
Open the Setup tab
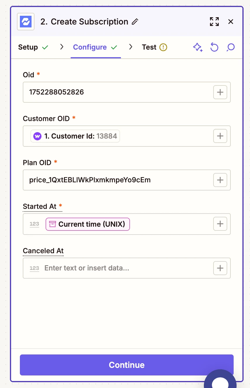[x=33, y=47]
